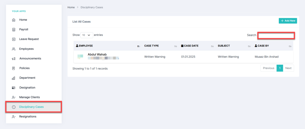Select Disciplinary Cases in the sidebar
The width and height of the screenshot is (305, 129).
[34, 107]
